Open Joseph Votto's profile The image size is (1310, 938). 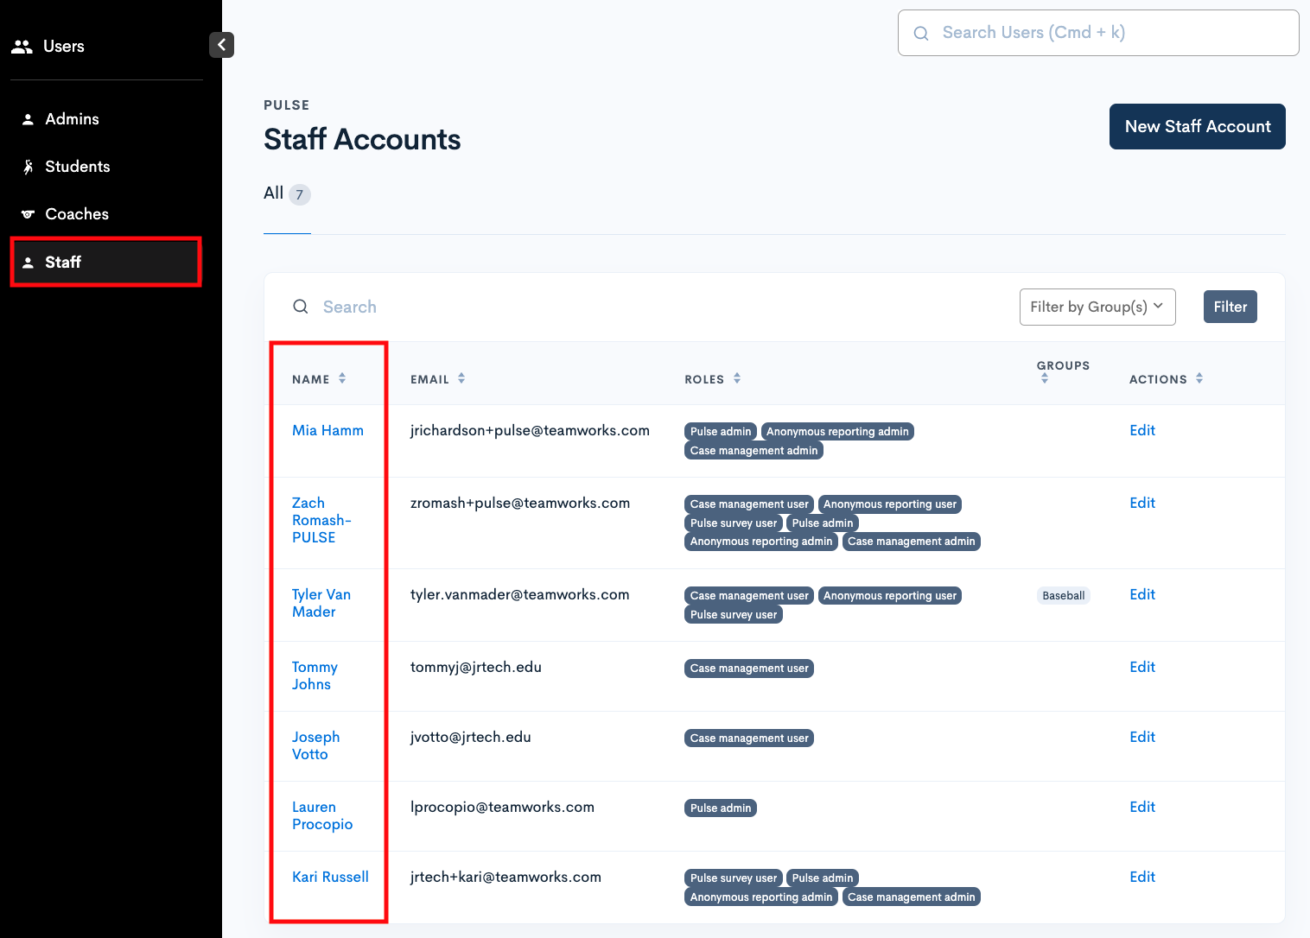coord(315,745)
